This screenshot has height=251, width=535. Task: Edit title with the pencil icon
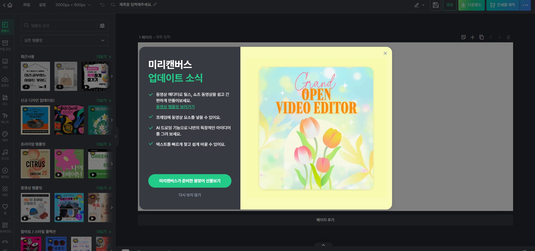tap(155, 4)
